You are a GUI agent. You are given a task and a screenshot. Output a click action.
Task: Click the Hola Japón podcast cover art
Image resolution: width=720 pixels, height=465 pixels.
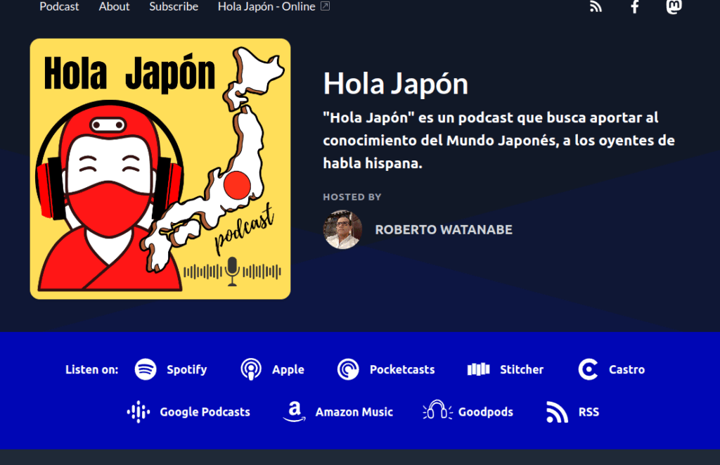pos(160,169)
